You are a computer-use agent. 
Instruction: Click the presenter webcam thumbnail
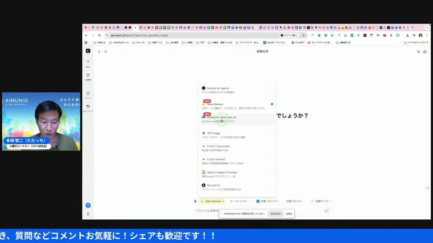(x=41, y=122)
